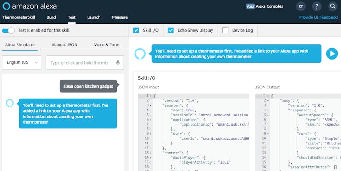Click the microphone icon in utterance box
Screen dimensions: 341x171
(x=118, y=62)
